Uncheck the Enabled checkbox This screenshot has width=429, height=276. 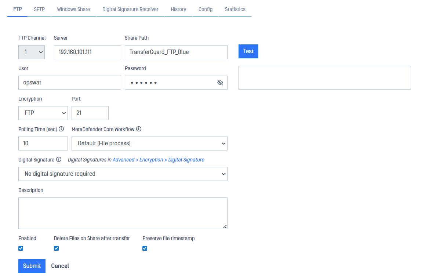point(21,248)
